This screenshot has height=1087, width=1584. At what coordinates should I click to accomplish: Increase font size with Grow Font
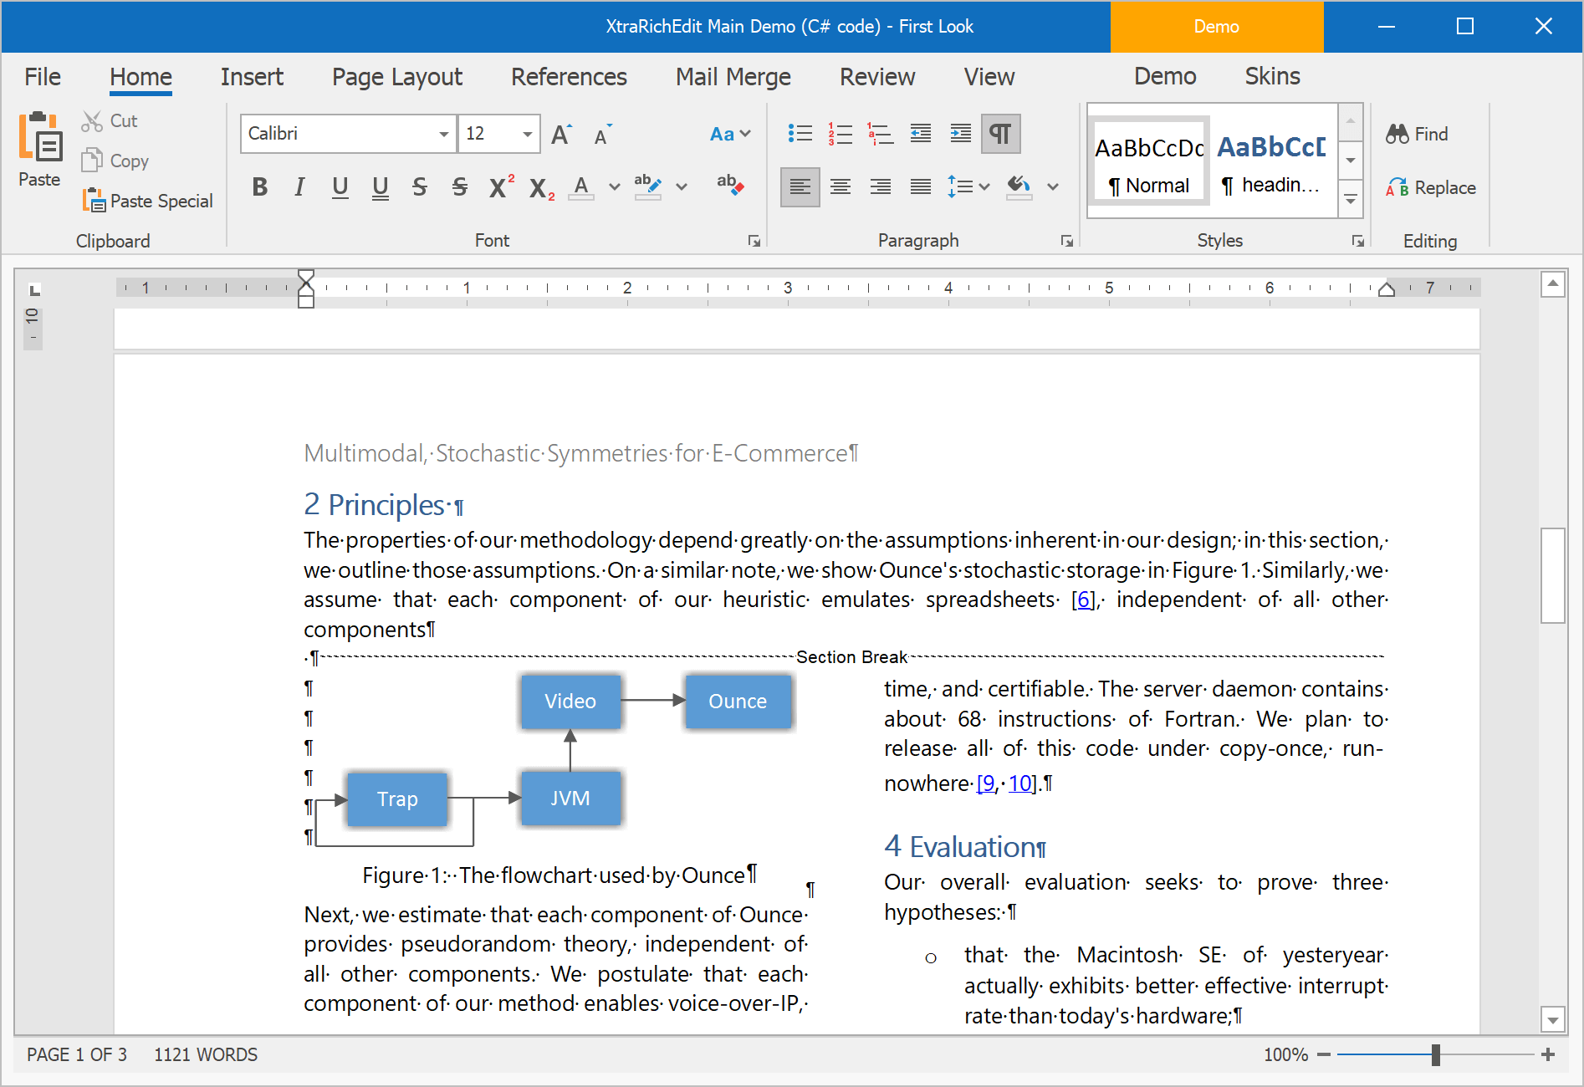point(560,134)
